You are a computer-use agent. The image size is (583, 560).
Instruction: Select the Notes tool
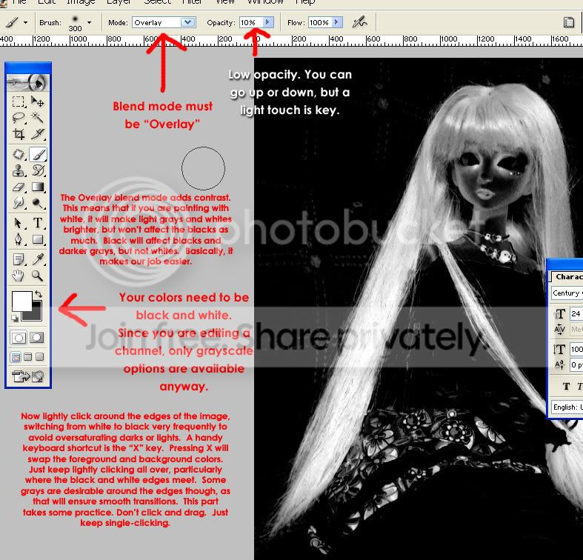tap(19, 259)
